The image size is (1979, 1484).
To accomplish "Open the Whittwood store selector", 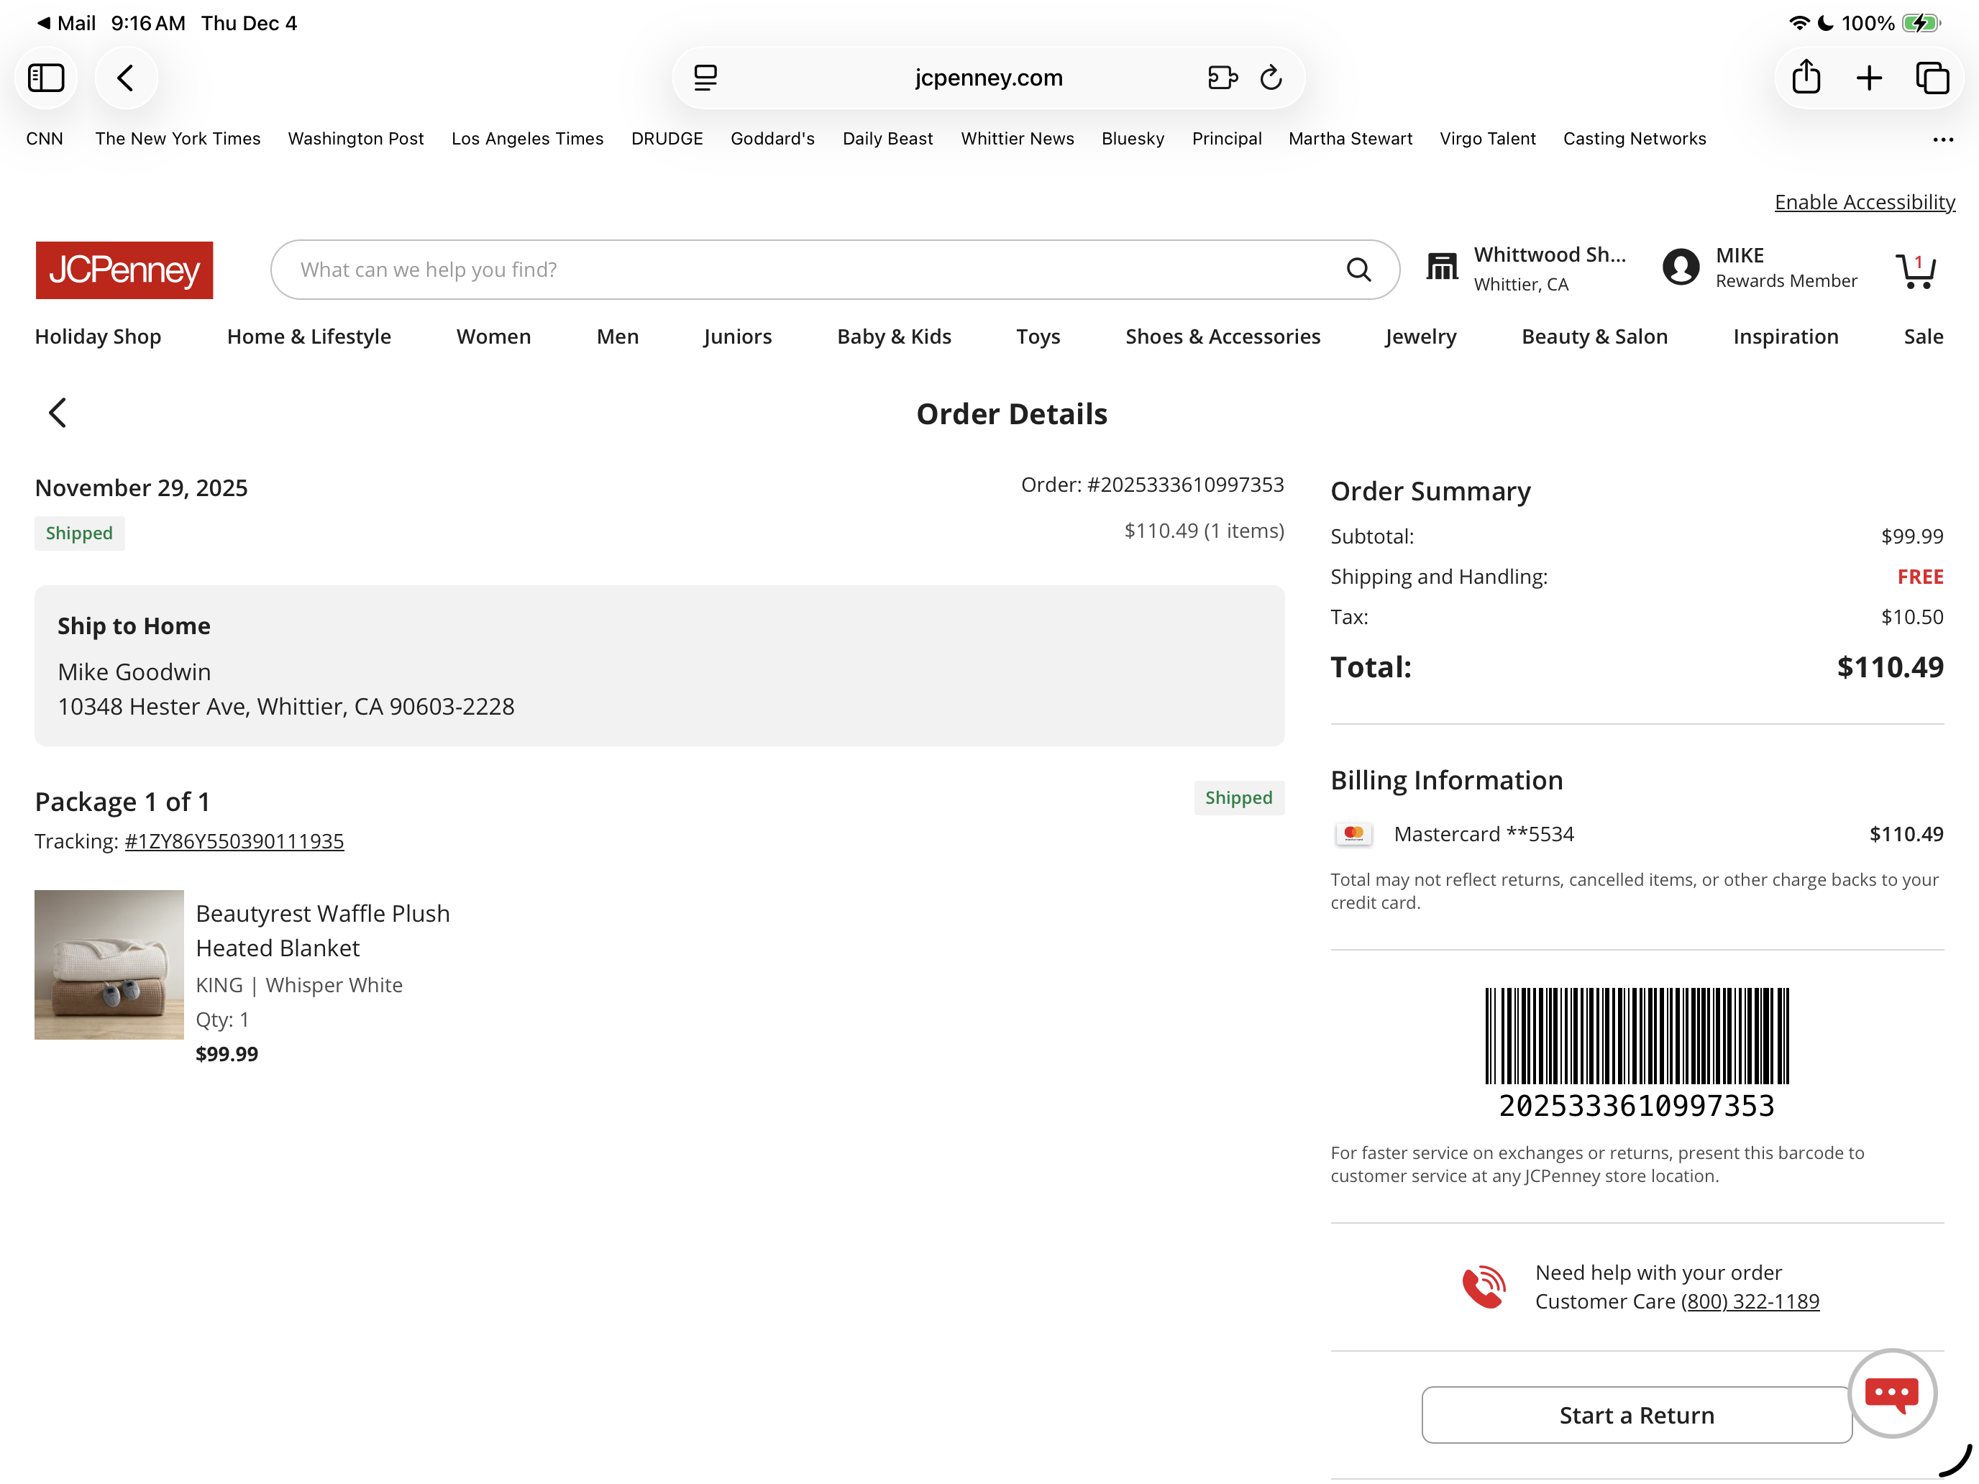I will (1526, 268).
